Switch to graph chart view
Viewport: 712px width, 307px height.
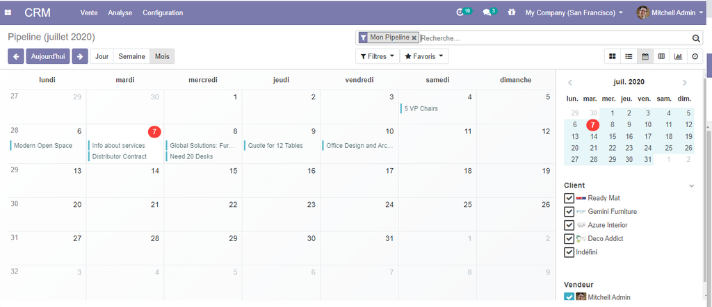678,56
